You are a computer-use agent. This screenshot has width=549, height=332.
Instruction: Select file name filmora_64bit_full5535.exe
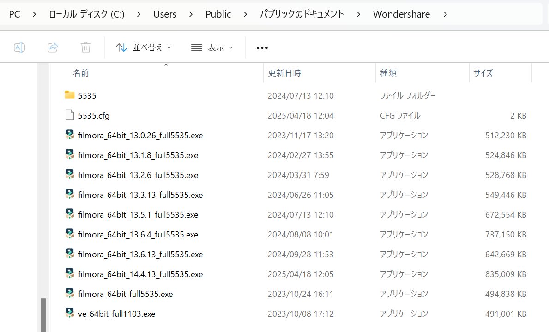pos(125,294)
